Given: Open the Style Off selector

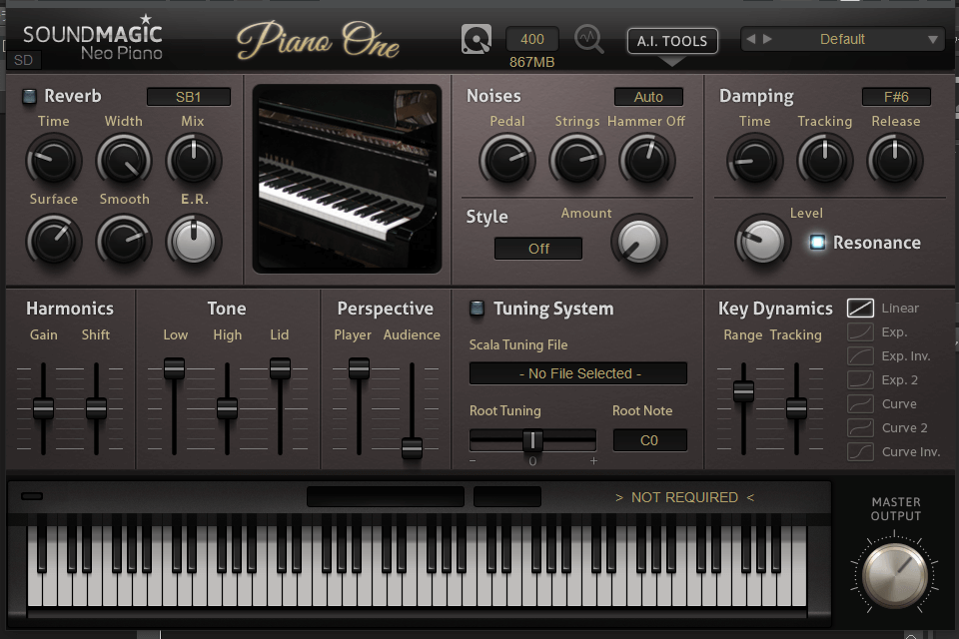Looking at the screenshot, I should (x=538, y=249).
